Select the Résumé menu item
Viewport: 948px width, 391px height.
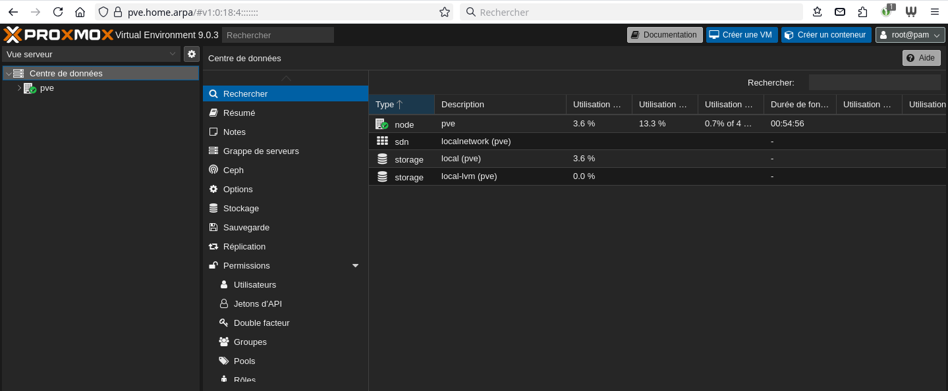coord(238,113)
